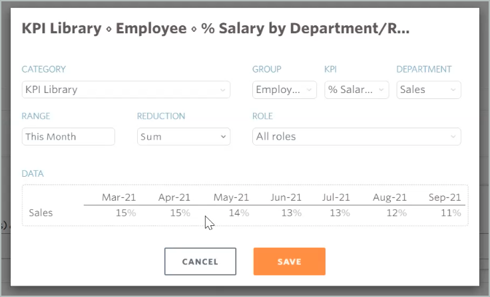Expand the Group dropdown showing Employee
This screenshot has width=490, height=297.
tap(284, 90)
